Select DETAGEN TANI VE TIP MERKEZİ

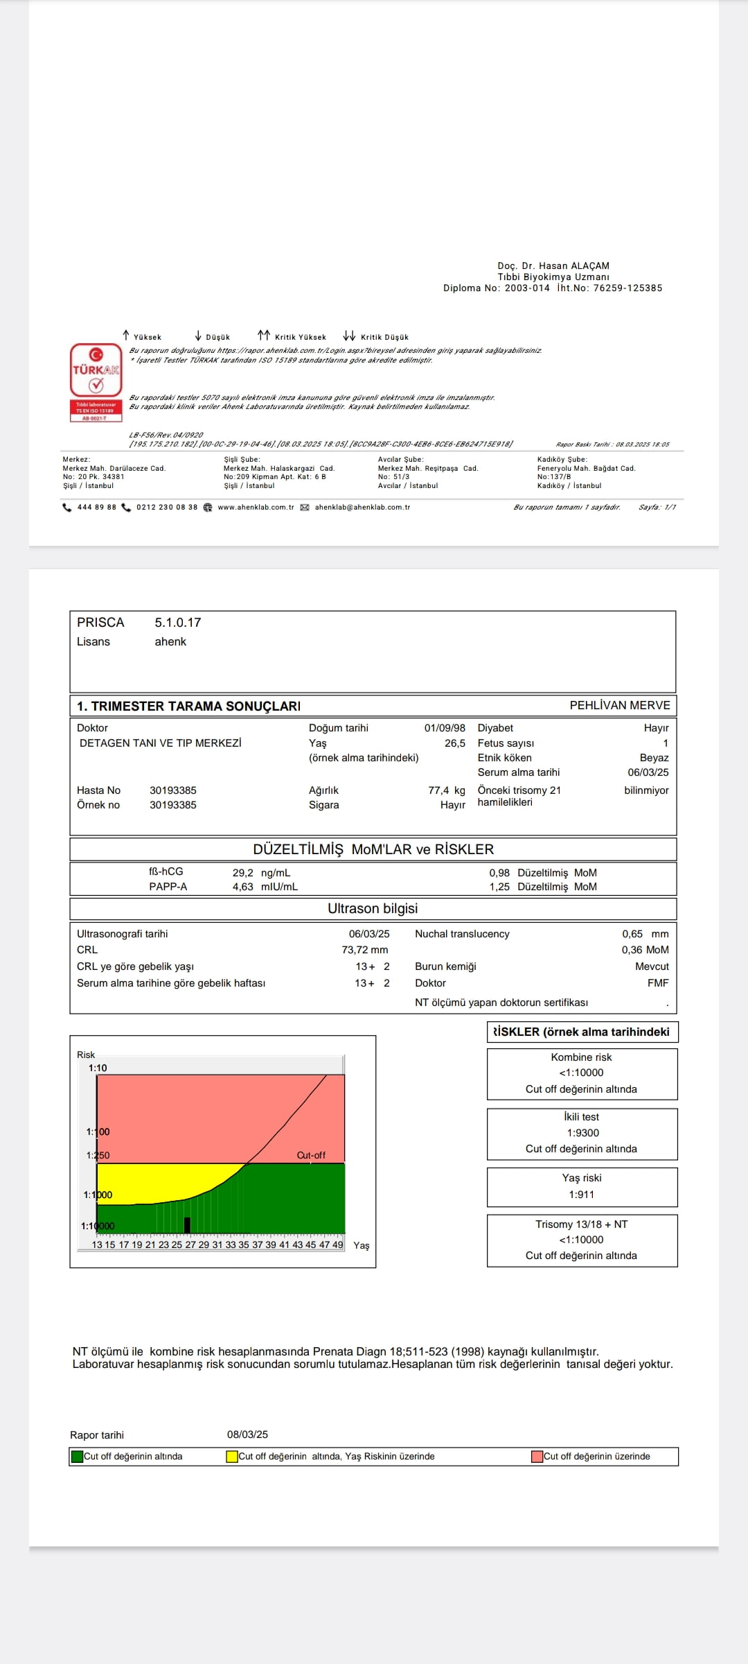click(x=161, y=743)
